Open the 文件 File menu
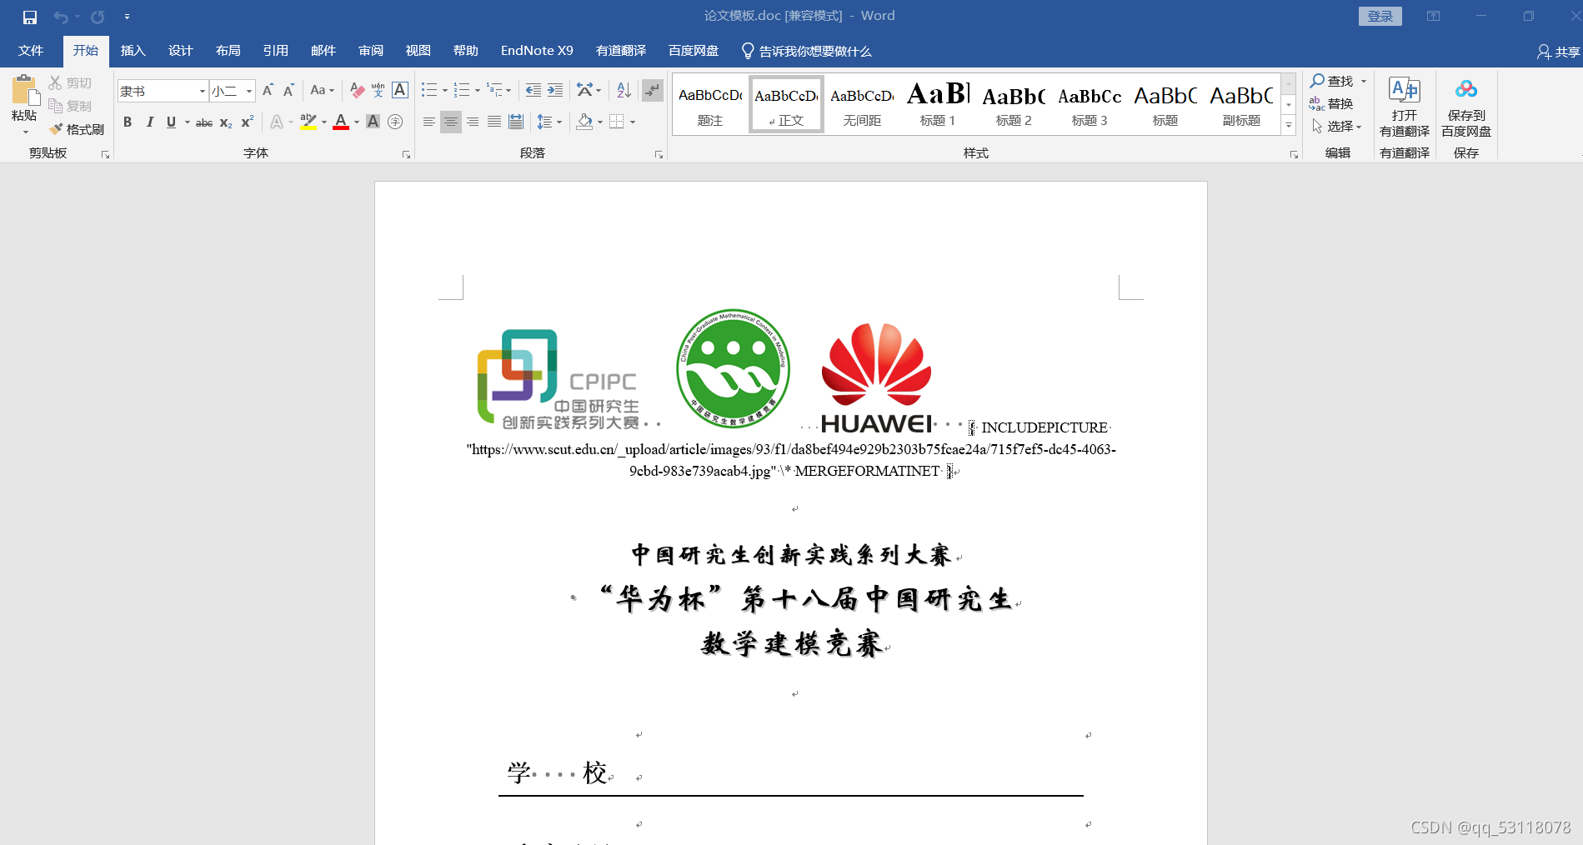 31,52
